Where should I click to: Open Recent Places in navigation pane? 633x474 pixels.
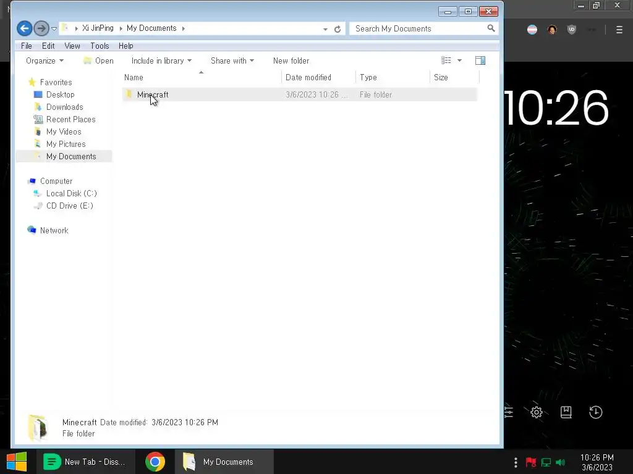[70, 120]
